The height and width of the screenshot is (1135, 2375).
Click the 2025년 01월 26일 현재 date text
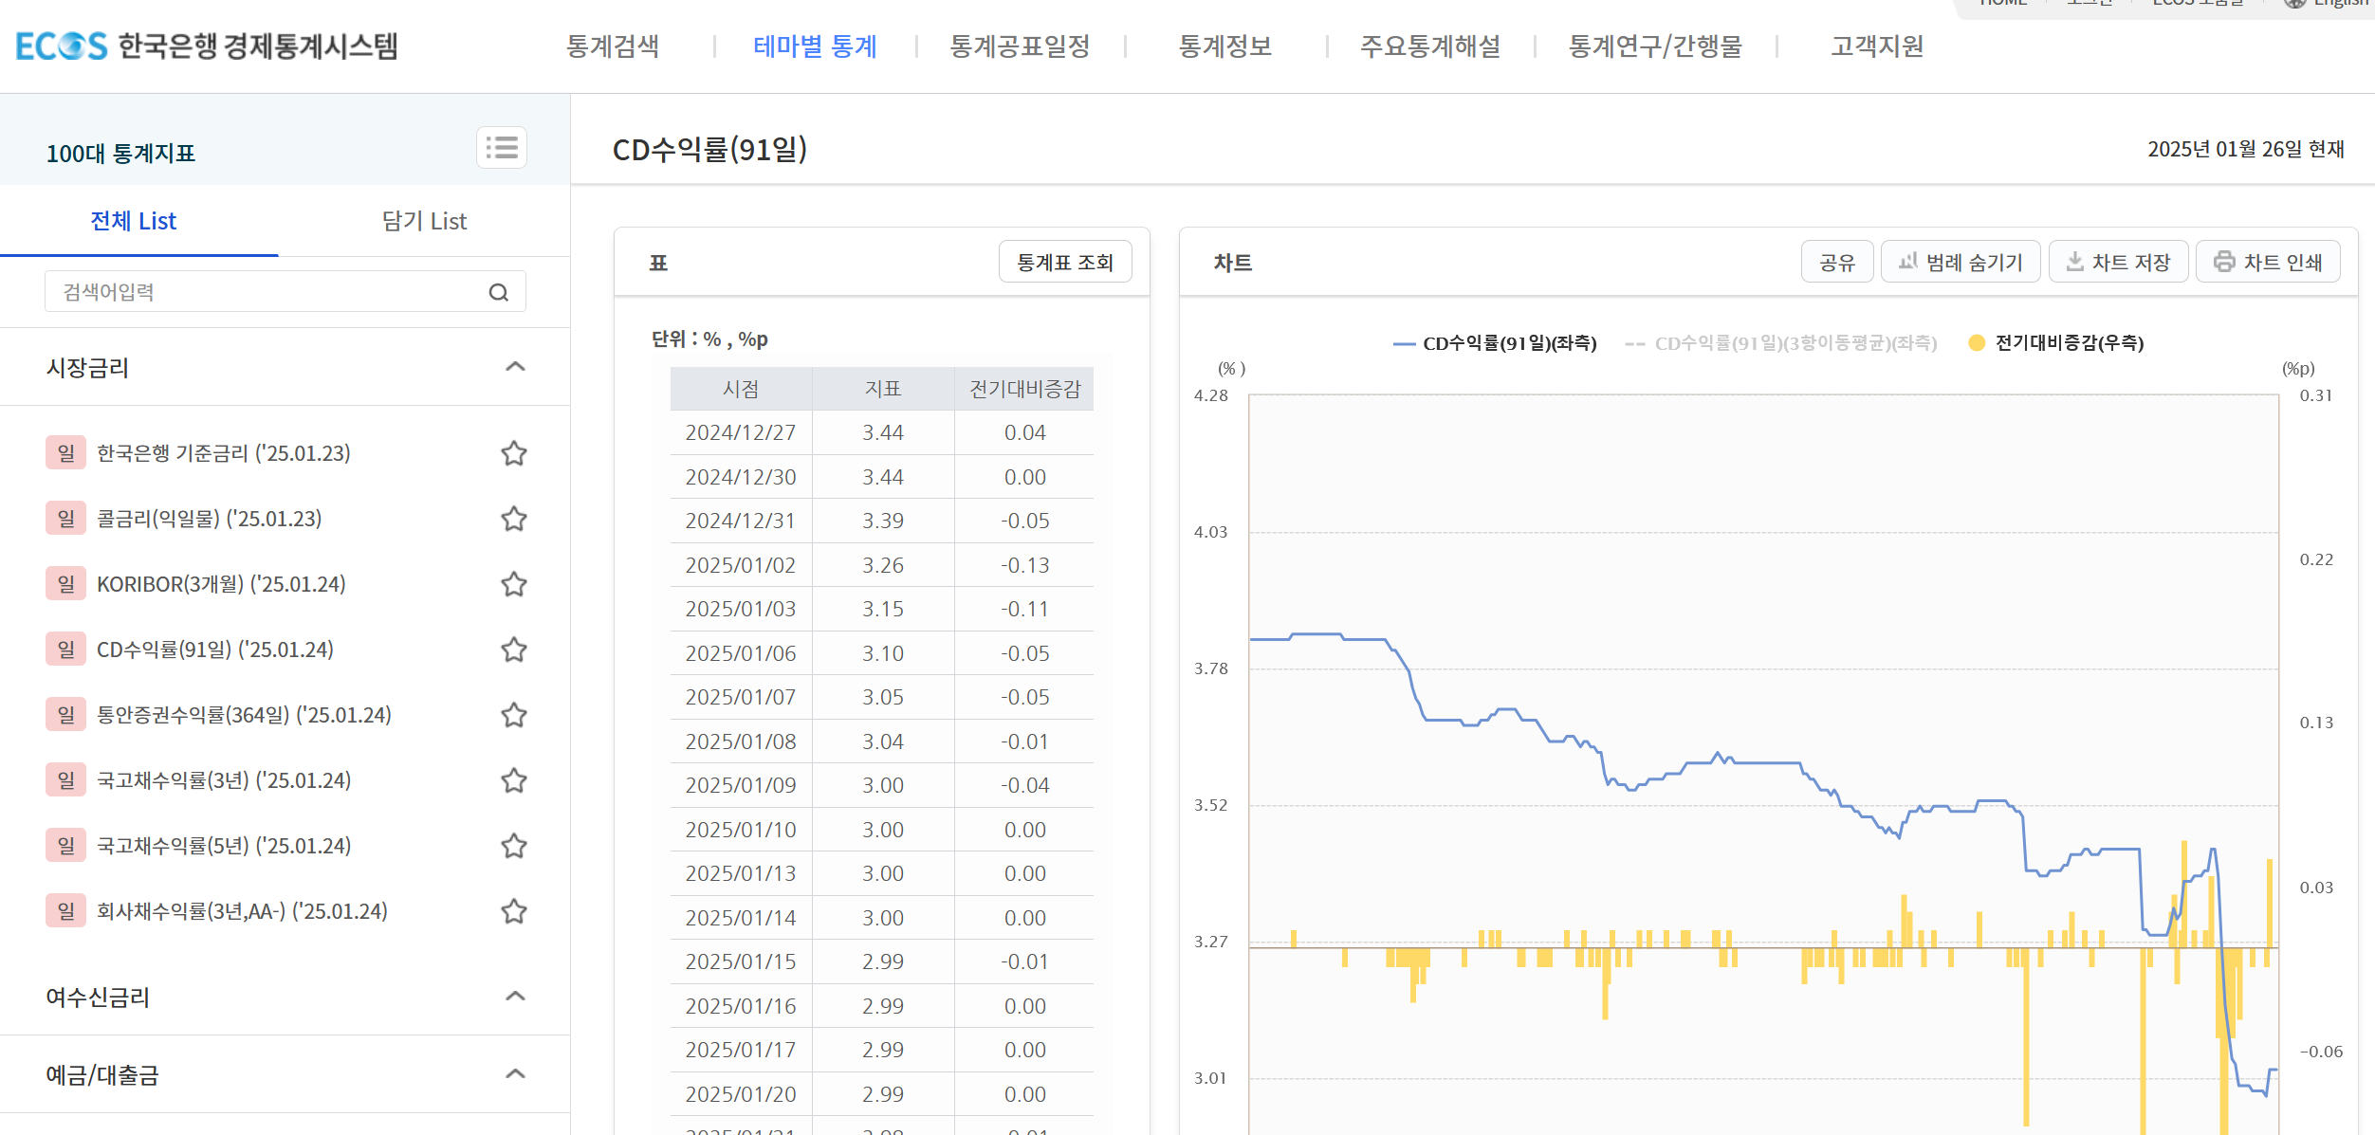[x=2245, y=149]
